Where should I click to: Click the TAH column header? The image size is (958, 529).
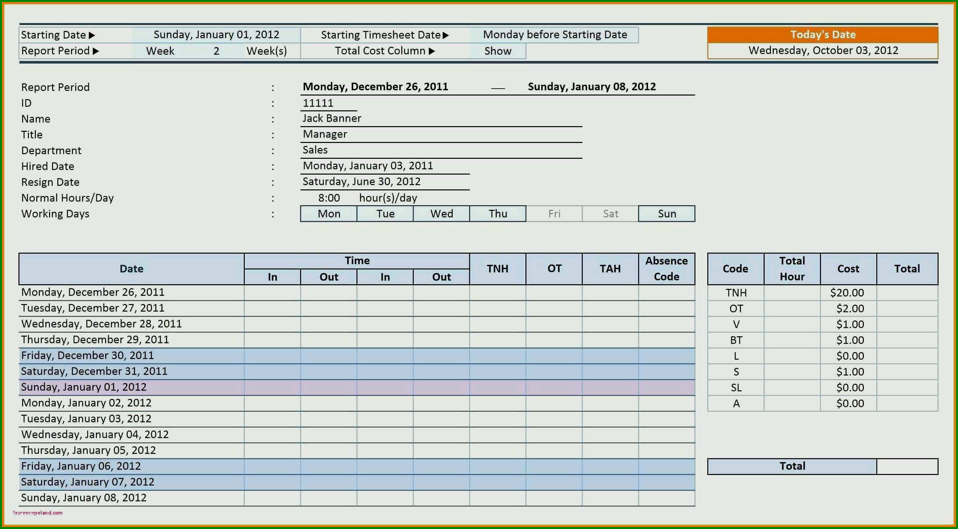pos(610,269)
